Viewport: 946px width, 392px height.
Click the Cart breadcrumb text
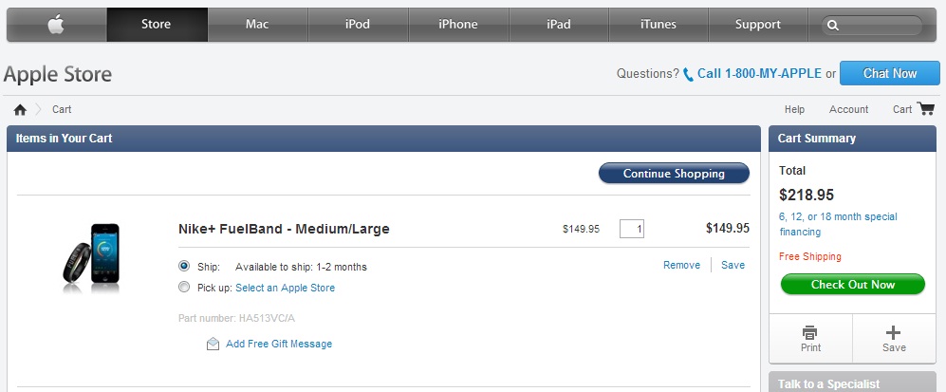pos(62,109)
